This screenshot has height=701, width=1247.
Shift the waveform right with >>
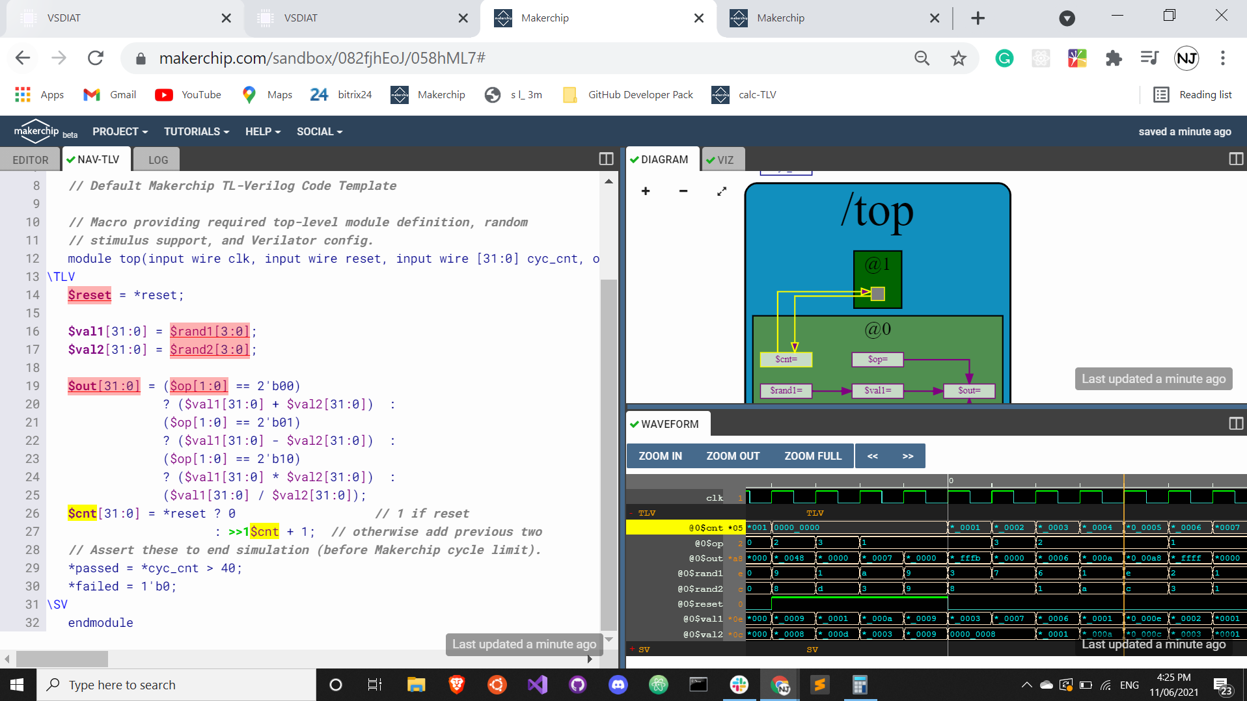pyautogui.click(x=908, y=456)
